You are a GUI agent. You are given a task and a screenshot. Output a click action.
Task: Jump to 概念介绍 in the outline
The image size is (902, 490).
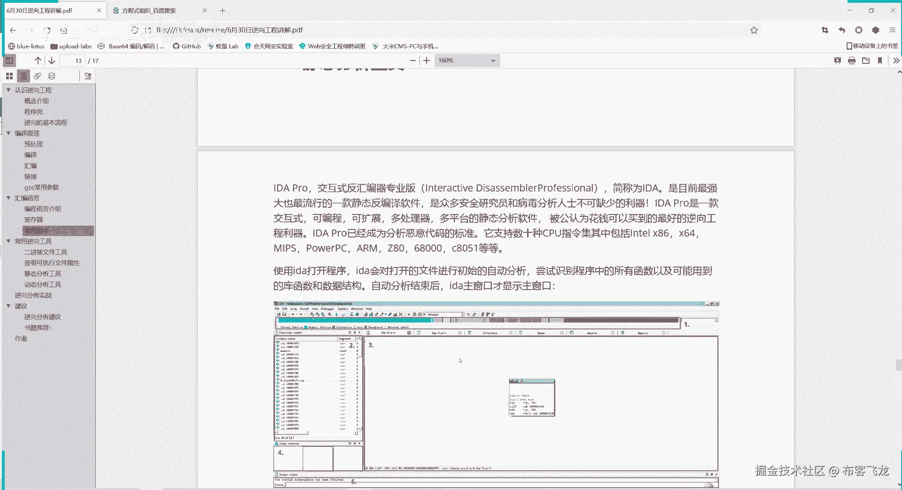(x=37, y=101)
